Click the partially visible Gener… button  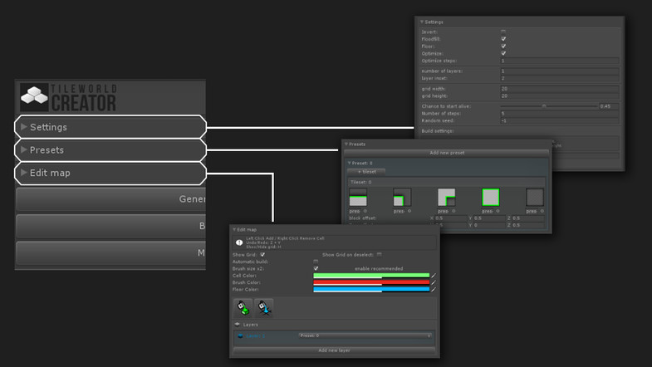[x=110, y=199]
